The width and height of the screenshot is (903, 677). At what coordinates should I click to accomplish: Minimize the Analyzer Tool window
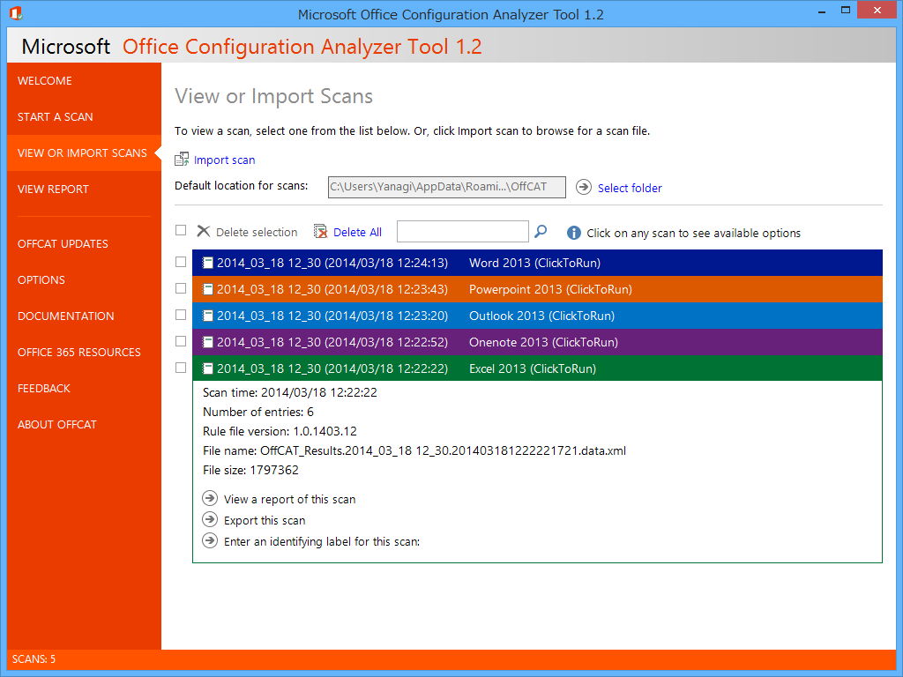click(x=822, y=11)
